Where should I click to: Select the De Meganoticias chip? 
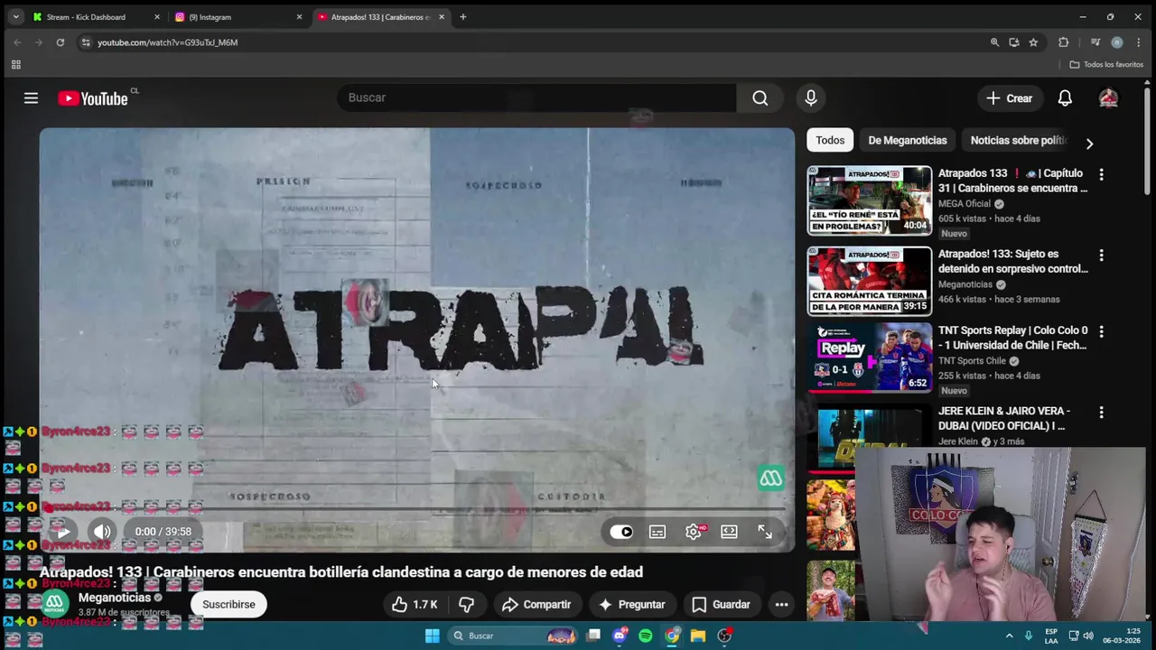(908, 140)
